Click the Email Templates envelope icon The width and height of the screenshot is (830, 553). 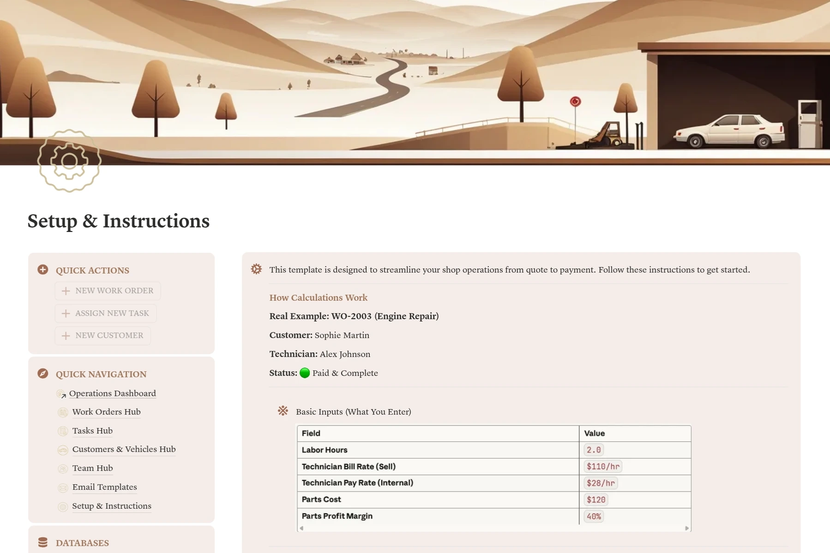pos(63,488)
